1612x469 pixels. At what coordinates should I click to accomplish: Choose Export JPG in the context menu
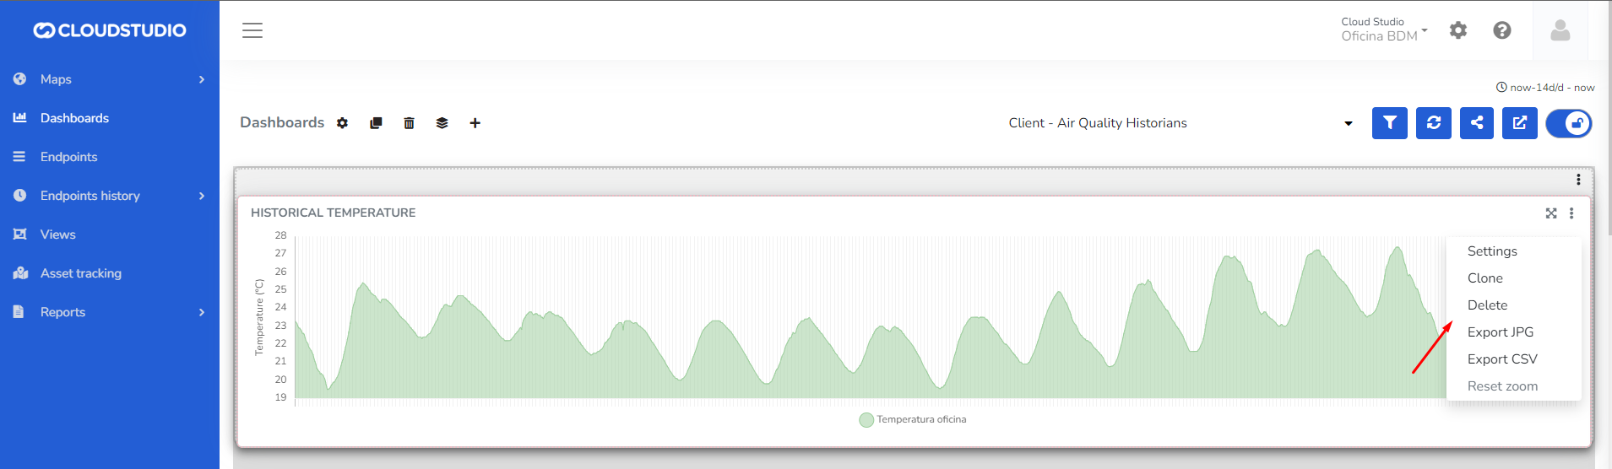[x=1500, y=332]
